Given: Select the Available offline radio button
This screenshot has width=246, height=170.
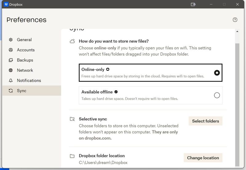Looking at the screenshot, I should (217, 95).
